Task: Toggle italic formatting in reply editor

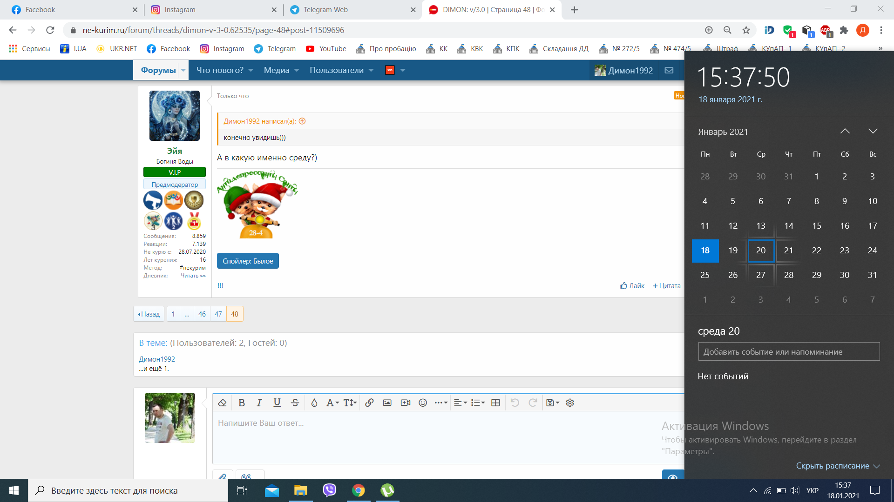Action: [259, 403]
